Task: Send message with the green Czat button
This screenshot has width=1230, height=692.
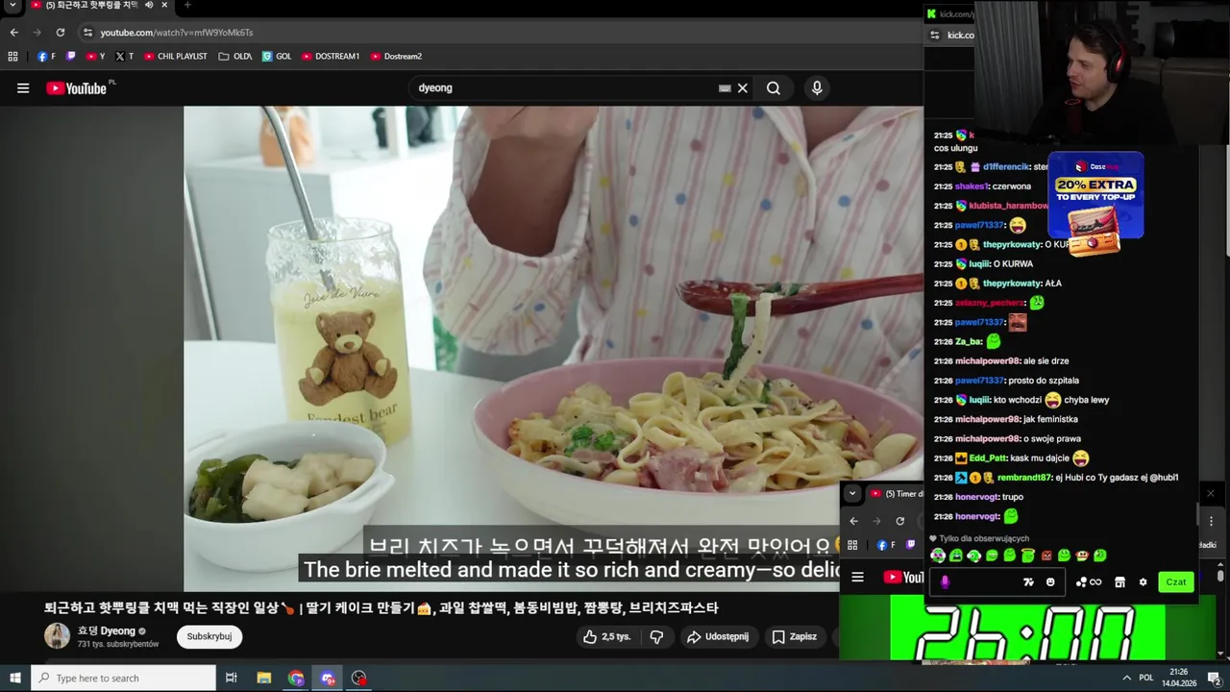Action: click(1176, 581)
